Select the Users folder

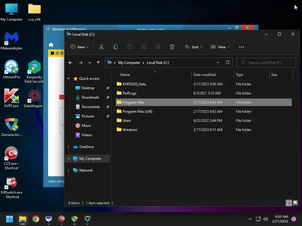coord(203,120)
